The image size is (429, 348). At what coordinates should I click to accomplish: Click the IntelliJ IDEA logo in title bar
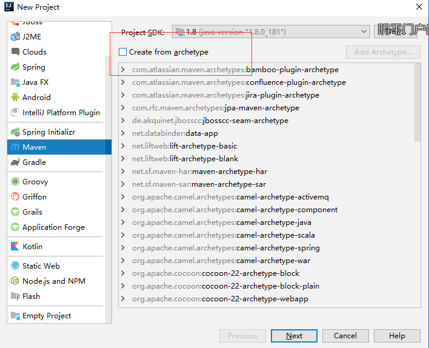coord(8,7)
